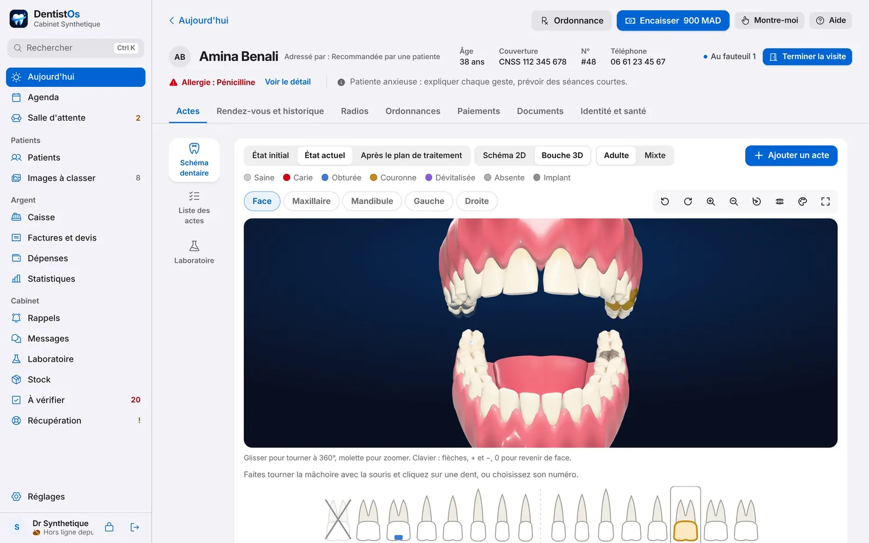Zoom out of the 3D mouth
869x543 pixels.
pyautogui.click(x=734, y=201)
